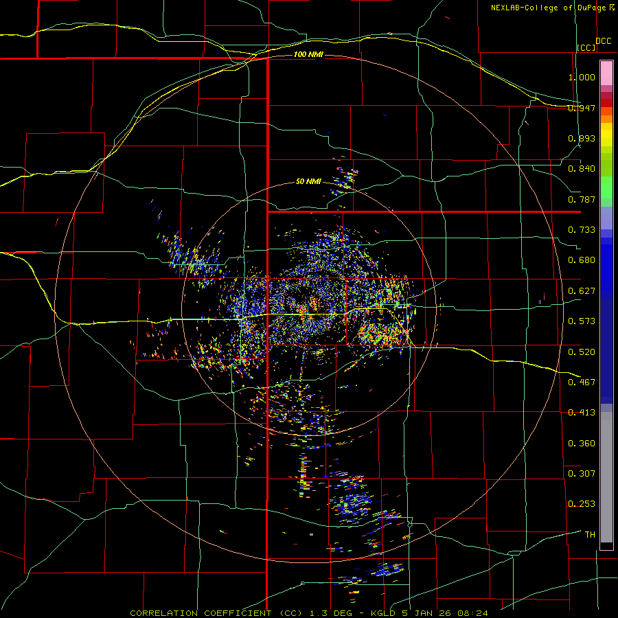Select the 1.000 color scale value
The width and height of the screenshot is (618, 618).
point(582,77)
